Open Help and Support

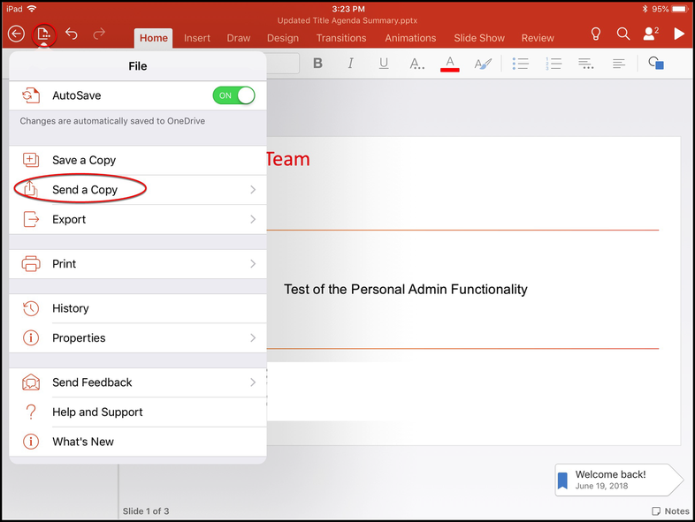coord(97,412)
